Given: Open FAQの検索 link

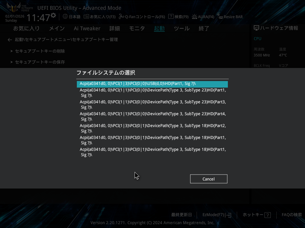Looking at the screenshot, I should pyautogui.click(x=292, y=215).
